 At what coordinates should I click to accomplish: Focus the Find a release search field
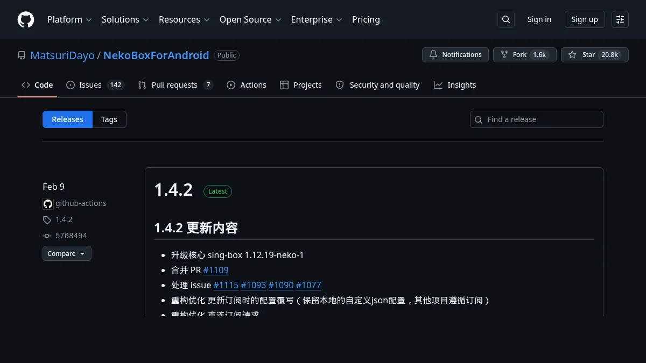[537, 119]
